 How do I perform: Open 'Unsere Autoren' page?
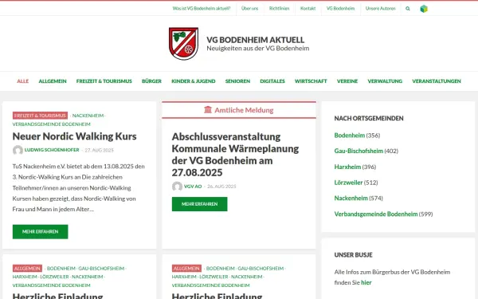(x=381, y=9)
